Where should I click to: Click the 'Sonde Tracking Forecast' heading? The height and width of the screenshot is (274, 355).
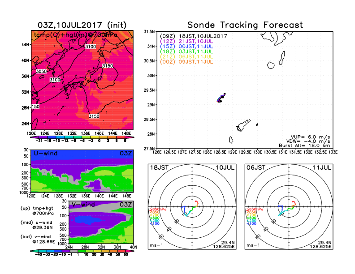pyautogui.click(x=245, y=25)
